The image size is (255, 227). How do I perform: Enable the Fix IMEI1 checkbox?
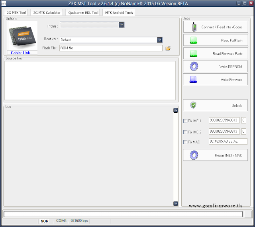[x=185, y=121]
